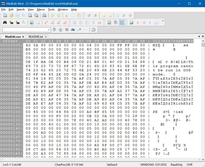Click the Cut scissors icon

coord(67,15)
